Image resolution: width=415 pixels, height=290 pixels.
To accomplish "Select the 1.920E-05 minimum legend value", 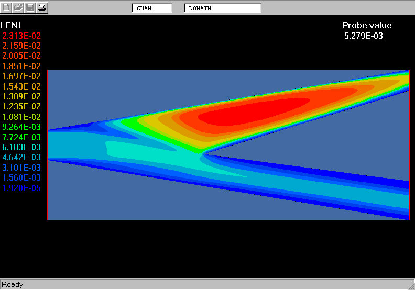I will pos(21,188).
